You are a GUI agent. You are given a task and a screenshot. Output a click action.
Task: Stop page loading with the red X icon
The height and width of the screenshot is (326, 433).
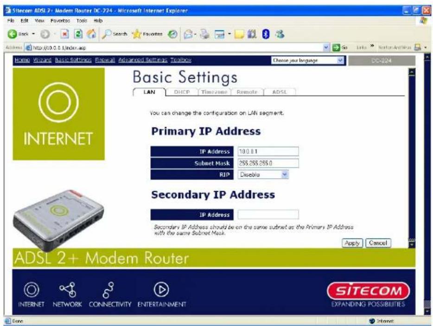pos(64,34)
